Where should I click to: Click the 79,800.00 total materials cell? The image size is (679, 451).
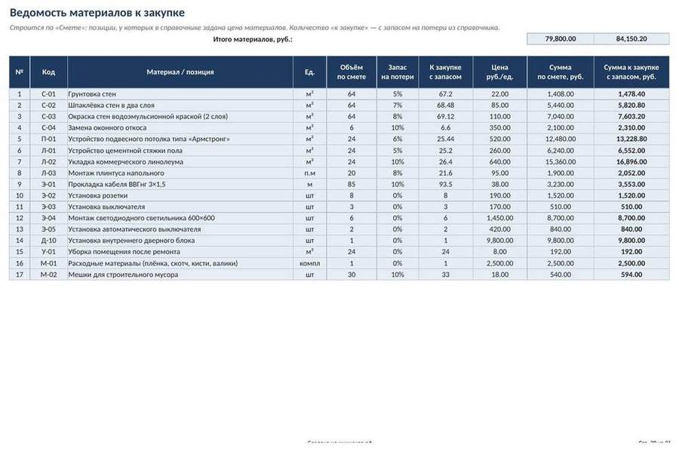point(561,39)
